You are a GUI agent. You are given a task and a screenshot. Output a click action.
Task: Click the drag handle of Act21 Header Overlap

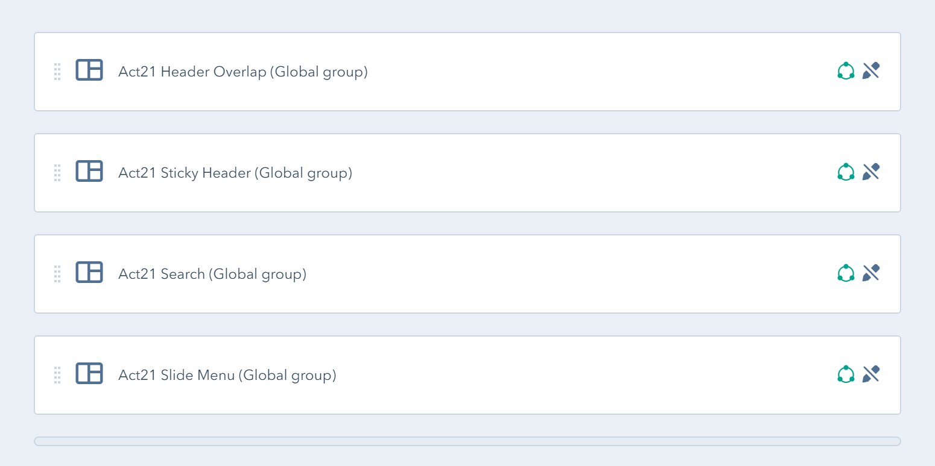click(58, 71)
